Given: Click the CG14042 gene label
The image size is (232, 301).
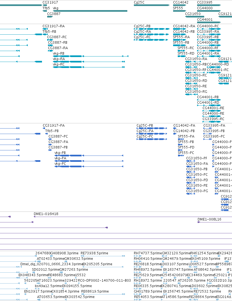Looking at the screenshot, I should click(x=181, y=2).
